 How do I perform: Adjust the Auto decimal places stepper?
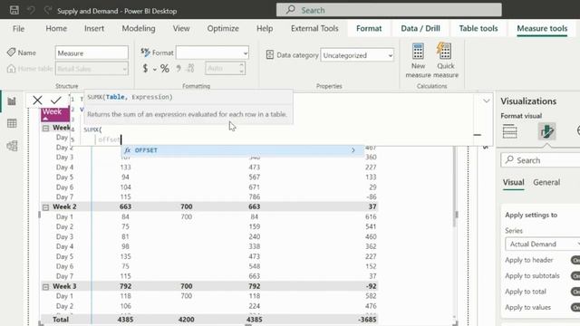click(242, 68)
